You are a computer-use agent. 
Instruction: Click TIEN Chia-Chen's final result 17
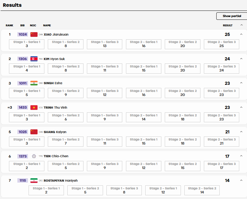(227, 156)
